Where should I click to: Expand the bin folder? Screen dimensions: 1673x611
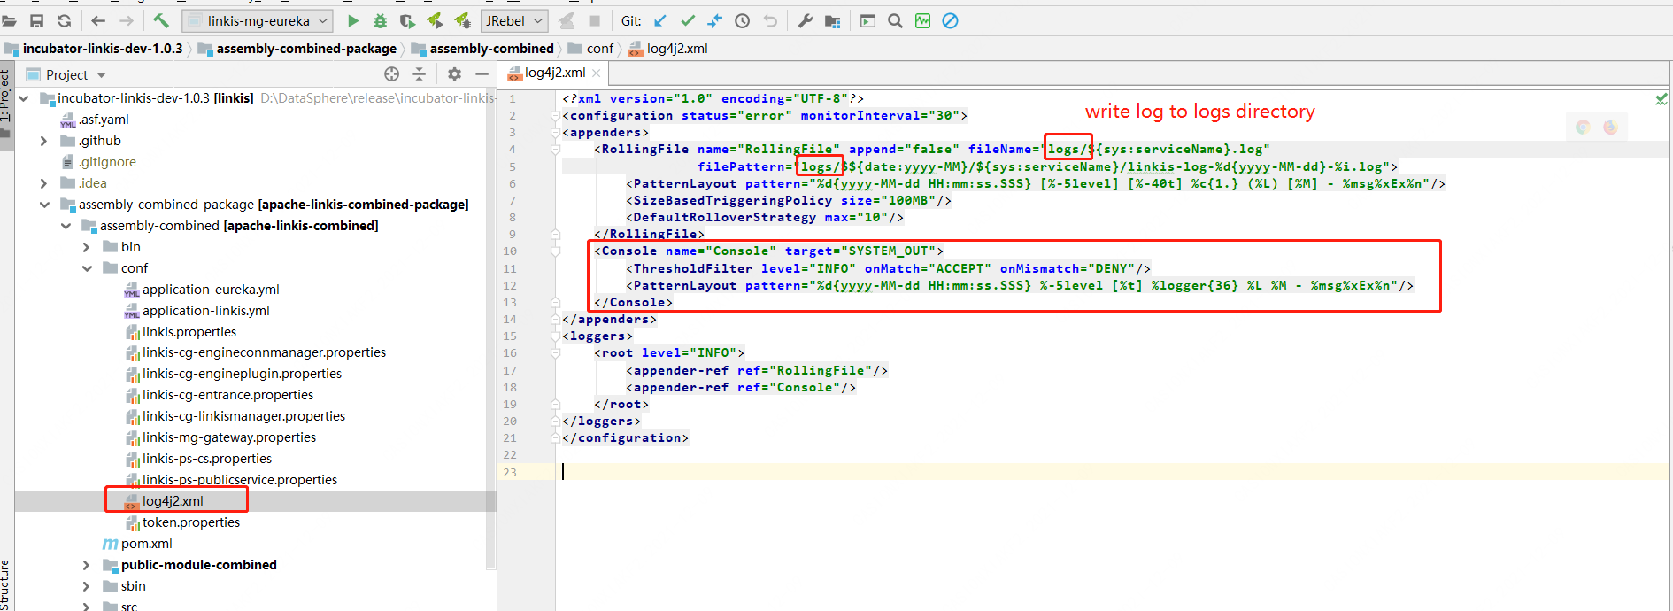click(87, 247)
